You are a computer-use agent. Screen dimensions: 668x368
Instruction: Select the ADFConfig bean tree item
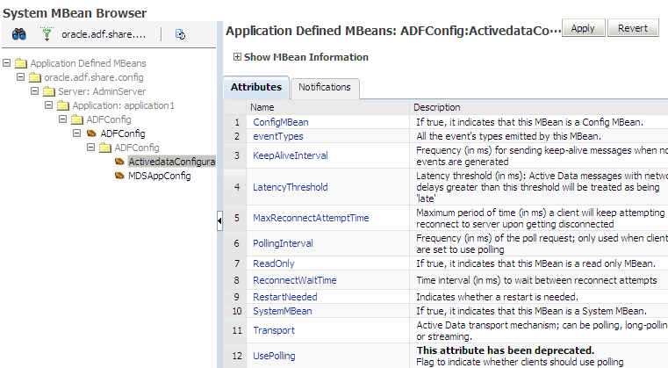(123, 133)
